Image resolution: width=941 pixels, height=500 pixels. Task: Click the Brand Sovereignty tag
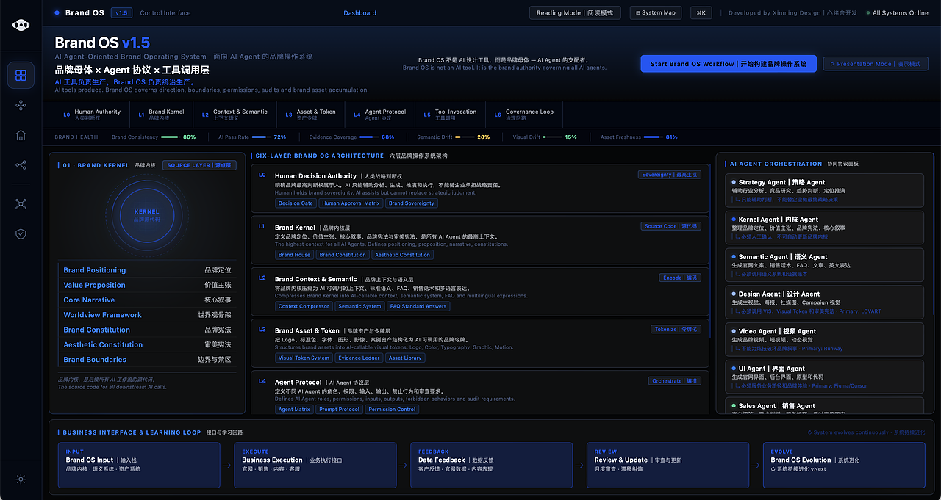[x=412, y=203]
